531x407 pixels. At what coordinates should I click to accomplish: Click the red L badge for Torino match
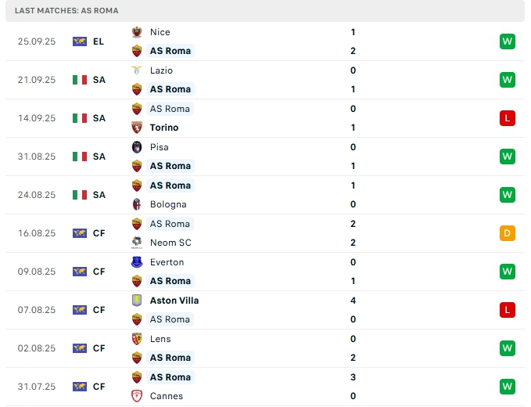(x=508, y=118)
